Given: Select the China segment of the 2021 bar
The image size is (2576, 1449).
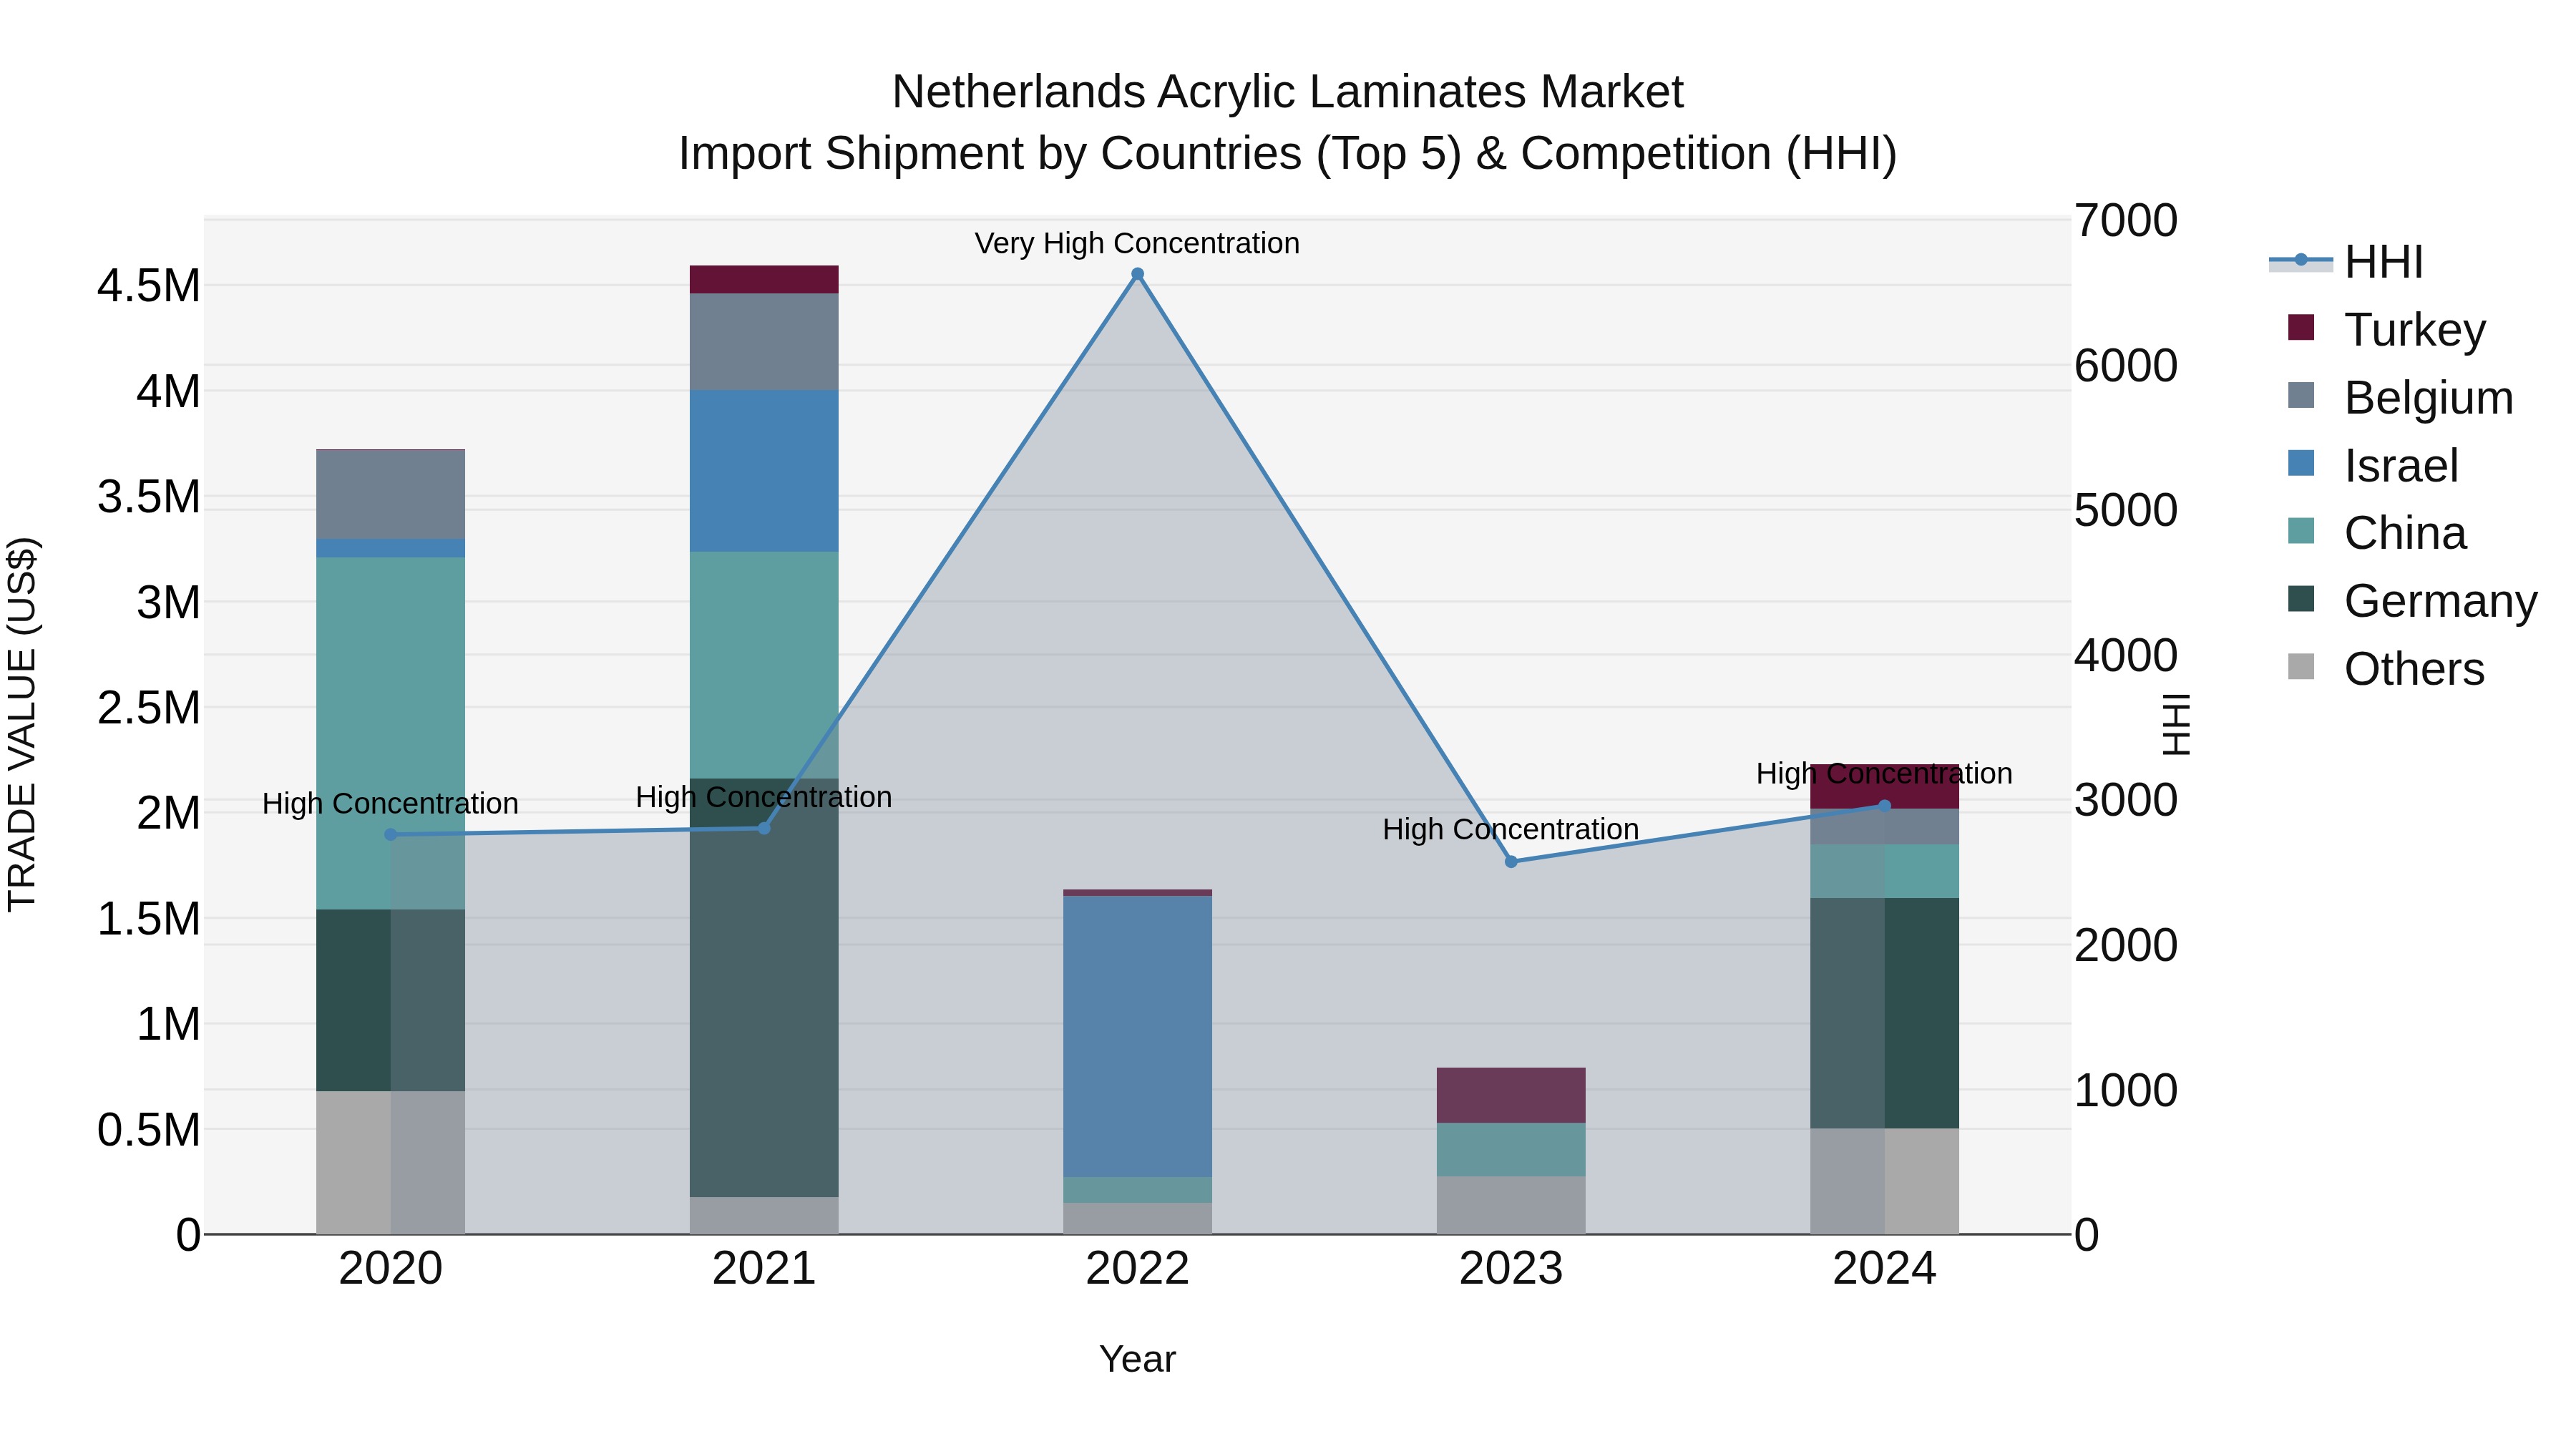Looking at the screenshot, I should 764,665.
